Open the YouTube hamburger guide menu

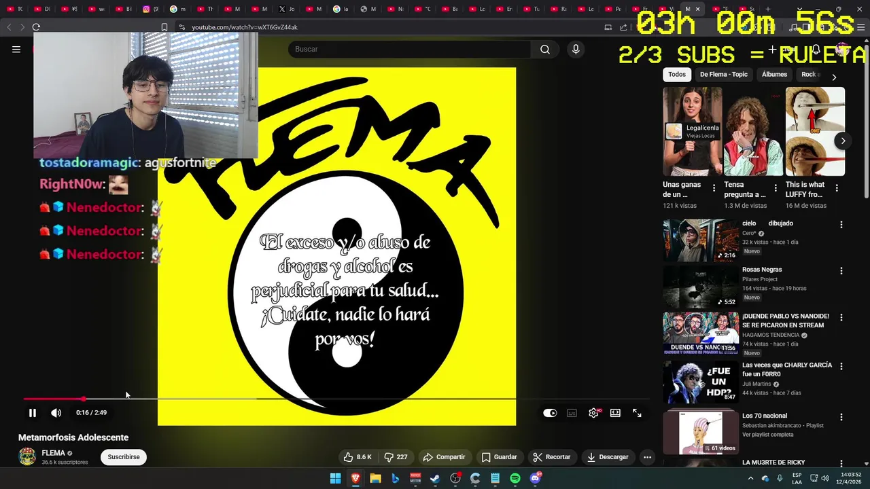click(16, 49)
